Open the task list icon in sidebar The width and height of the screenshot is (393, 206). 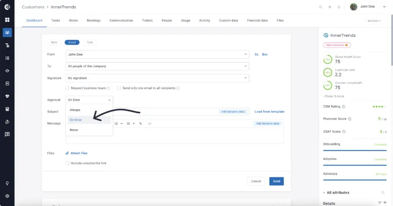coord(7,58)
